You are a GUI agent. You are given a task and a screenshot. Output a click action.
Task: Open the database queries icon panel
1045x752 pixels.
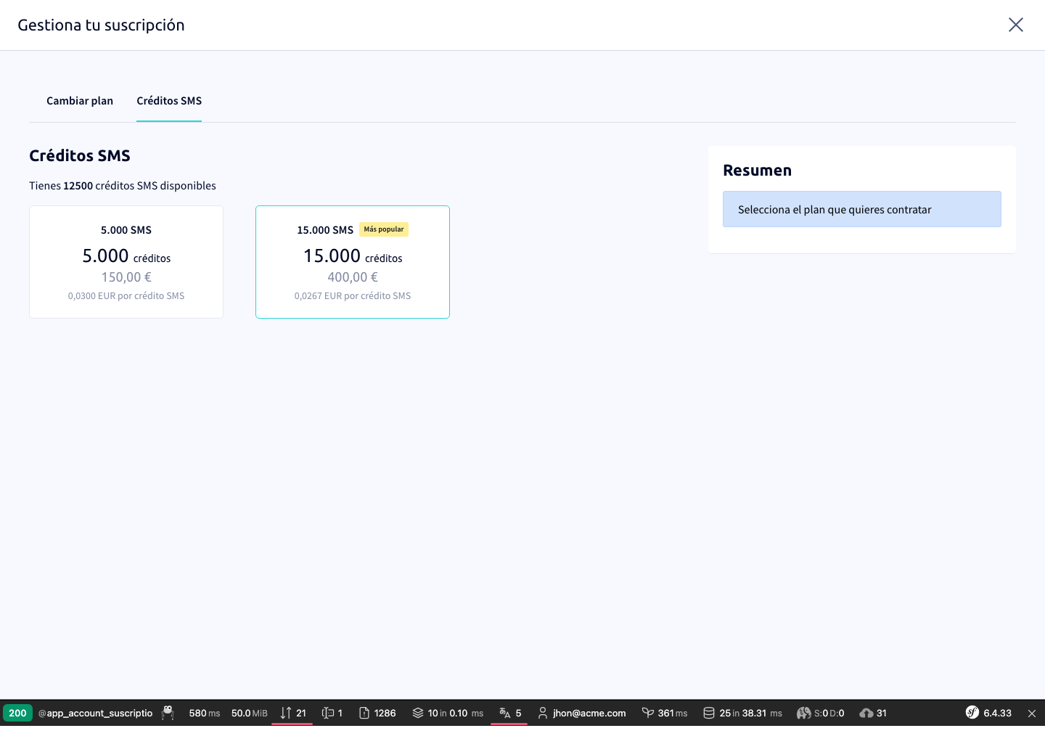709,713
